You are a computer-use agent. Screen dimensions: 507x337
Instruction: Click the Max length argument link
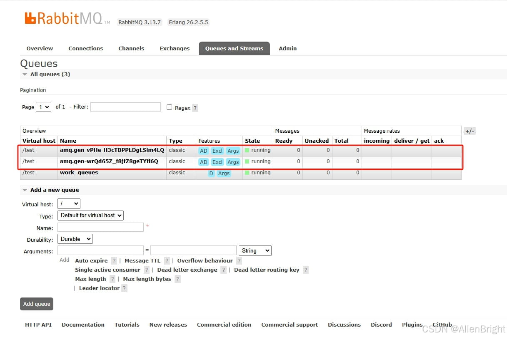pyautogui.click(x=90, y=279)
